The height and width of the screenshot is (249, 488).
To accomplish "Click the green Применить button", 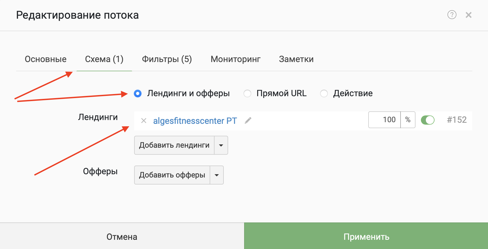I will click(x=366, y=236).
